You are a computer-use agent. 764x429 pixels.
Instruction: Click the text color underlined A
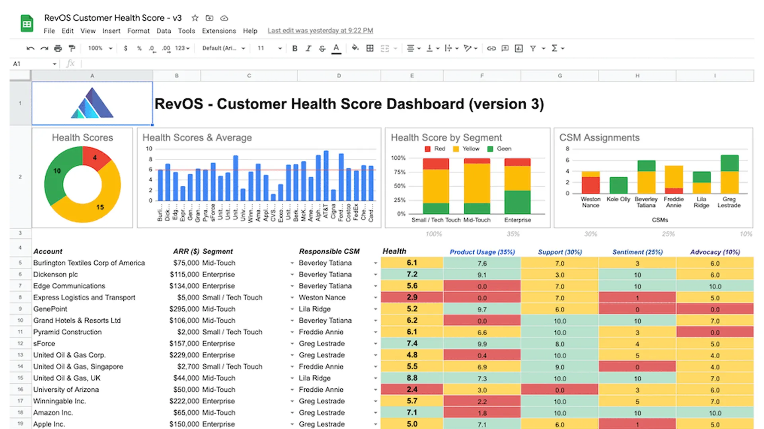coord(336,48)
